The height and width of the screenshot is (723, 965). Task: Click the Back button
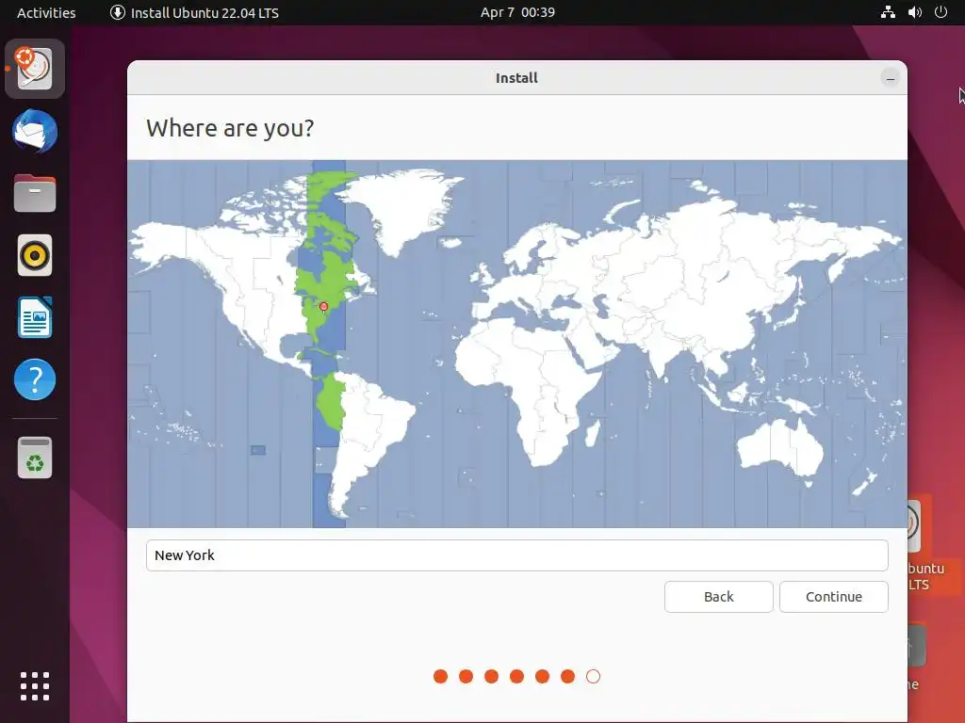click(718, 596)
